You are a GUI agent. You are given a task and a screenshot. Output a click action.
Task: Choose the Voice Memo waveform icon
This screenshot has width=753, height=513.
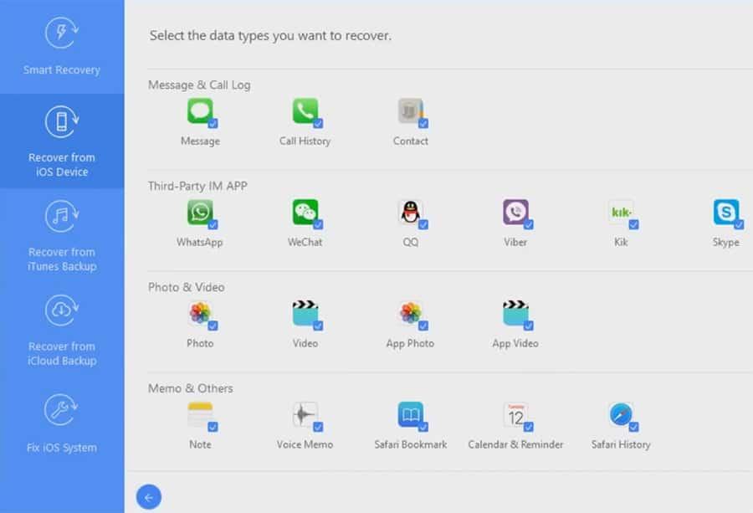click(305, 414)
